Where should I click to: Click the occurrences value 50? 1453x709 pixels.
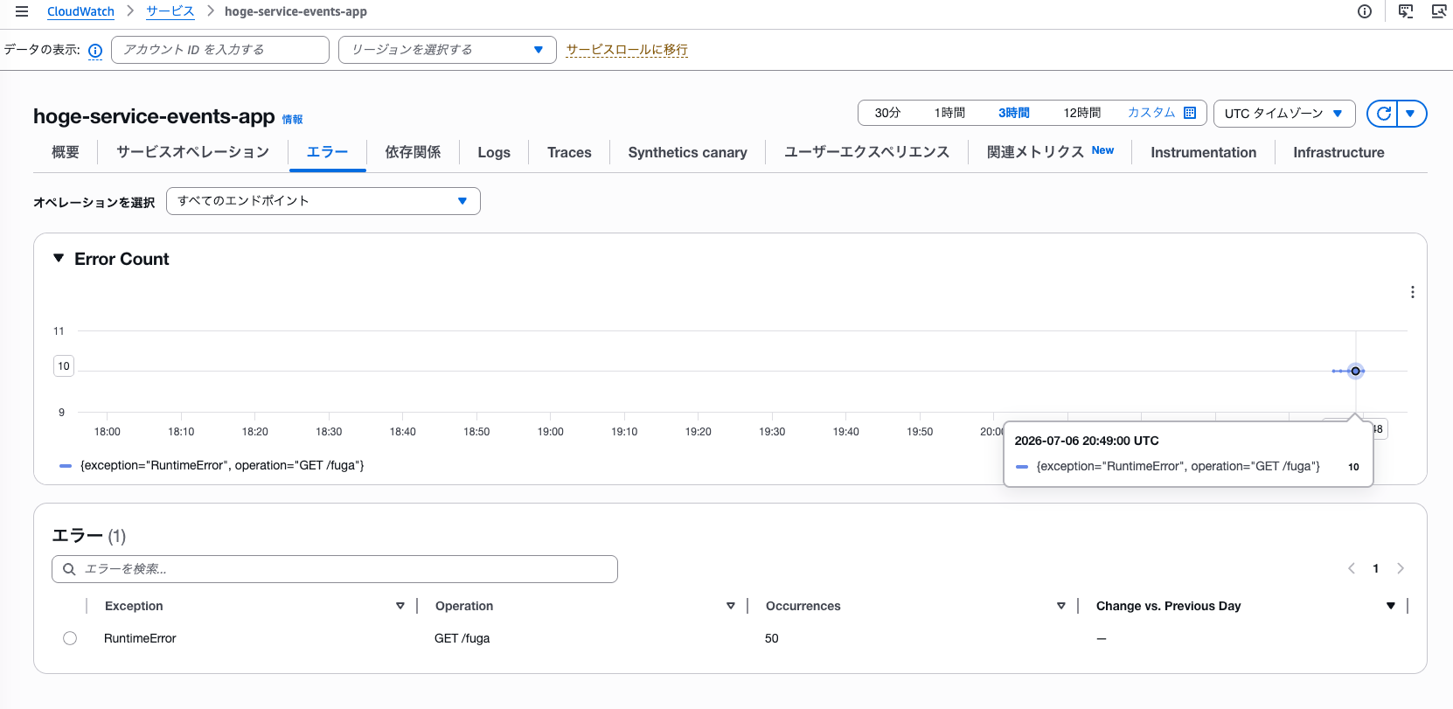(772, 638)
